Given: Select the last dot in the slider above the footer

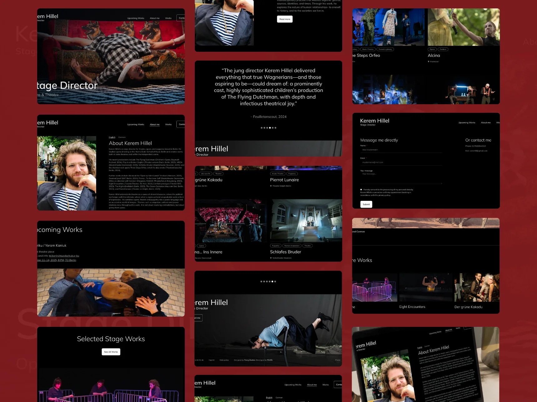Looking at the screenshot, I should (275, 282).
